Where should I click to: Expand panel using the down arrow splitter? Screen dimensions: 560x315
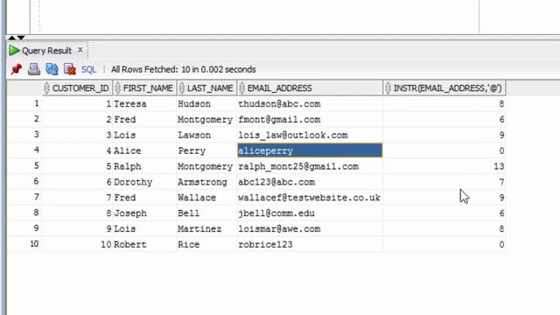point(21,38)
